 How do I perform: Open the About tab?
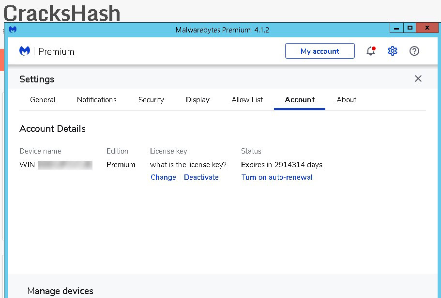pyautogui.click(x=346, y=100)
